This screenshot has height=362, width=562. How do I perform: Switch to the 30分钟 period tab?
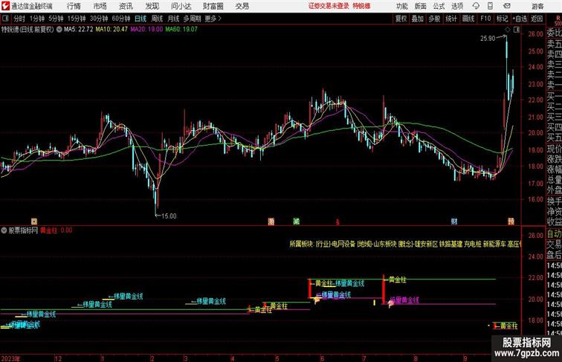click(99, 19)
